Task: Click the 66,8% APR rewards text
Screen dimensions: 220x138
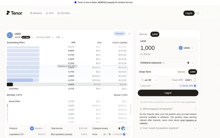Action: point(187,86)
